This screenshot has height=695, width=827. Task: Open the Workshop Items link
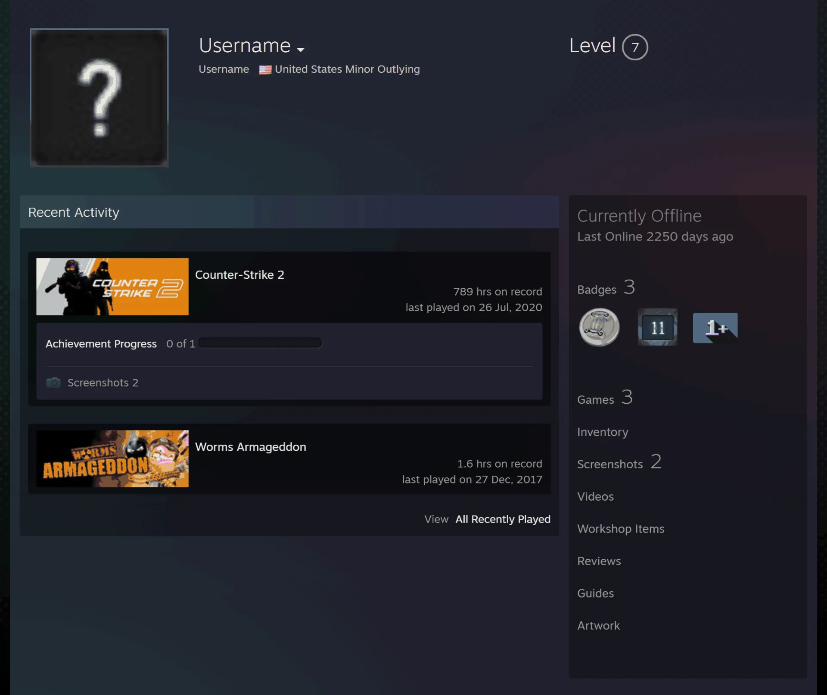point(621,529)
